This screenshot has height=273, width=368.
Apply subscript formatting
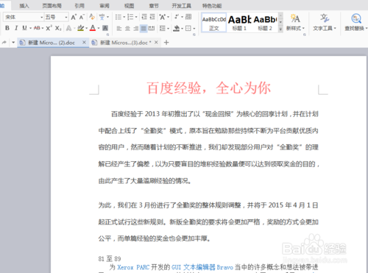(58, 28)
